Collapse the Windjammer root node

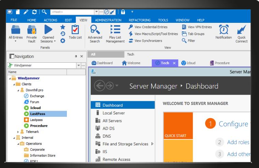(x=10, y=78)
